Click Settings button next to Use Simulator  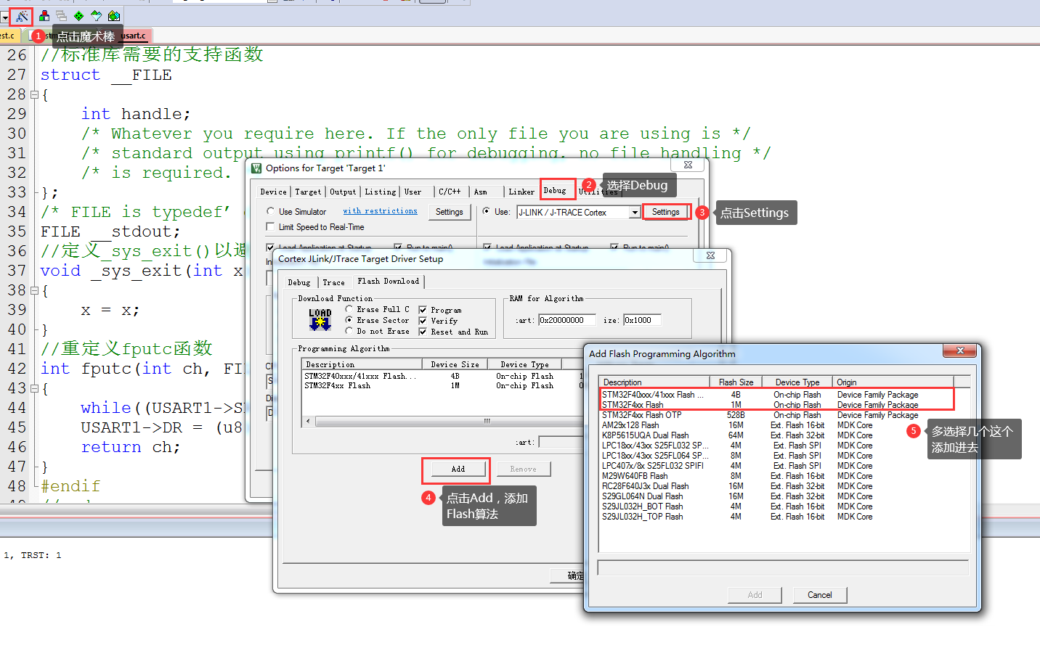coord(450,212)
